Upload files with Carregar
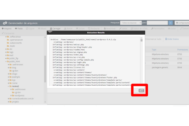 55,29
